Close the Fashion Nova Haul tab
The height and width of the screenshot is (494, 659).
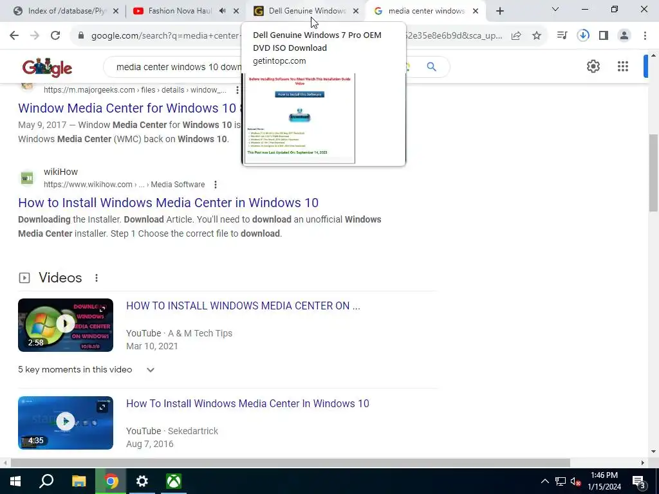click(x=236, y=11)
